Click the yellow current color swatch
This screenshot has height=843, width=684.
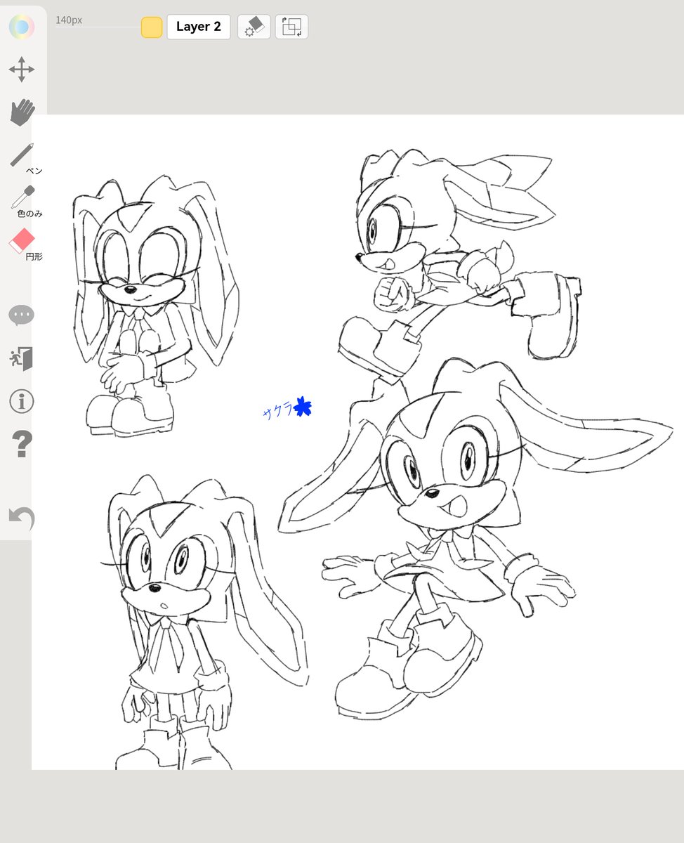152,27
